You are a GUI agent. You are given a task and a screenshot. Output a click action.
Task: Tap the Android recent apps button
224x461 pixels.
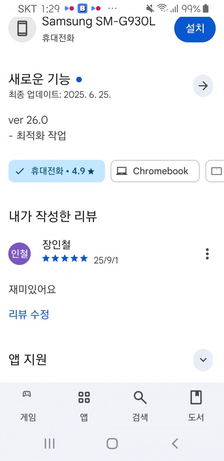click(x=50, y=443)
